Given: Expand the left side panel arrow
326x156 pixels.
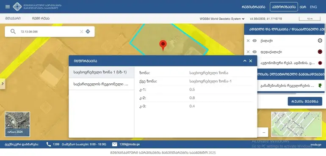Looking at the screenshot, I should pyautogui.click(x=3, y=84).
